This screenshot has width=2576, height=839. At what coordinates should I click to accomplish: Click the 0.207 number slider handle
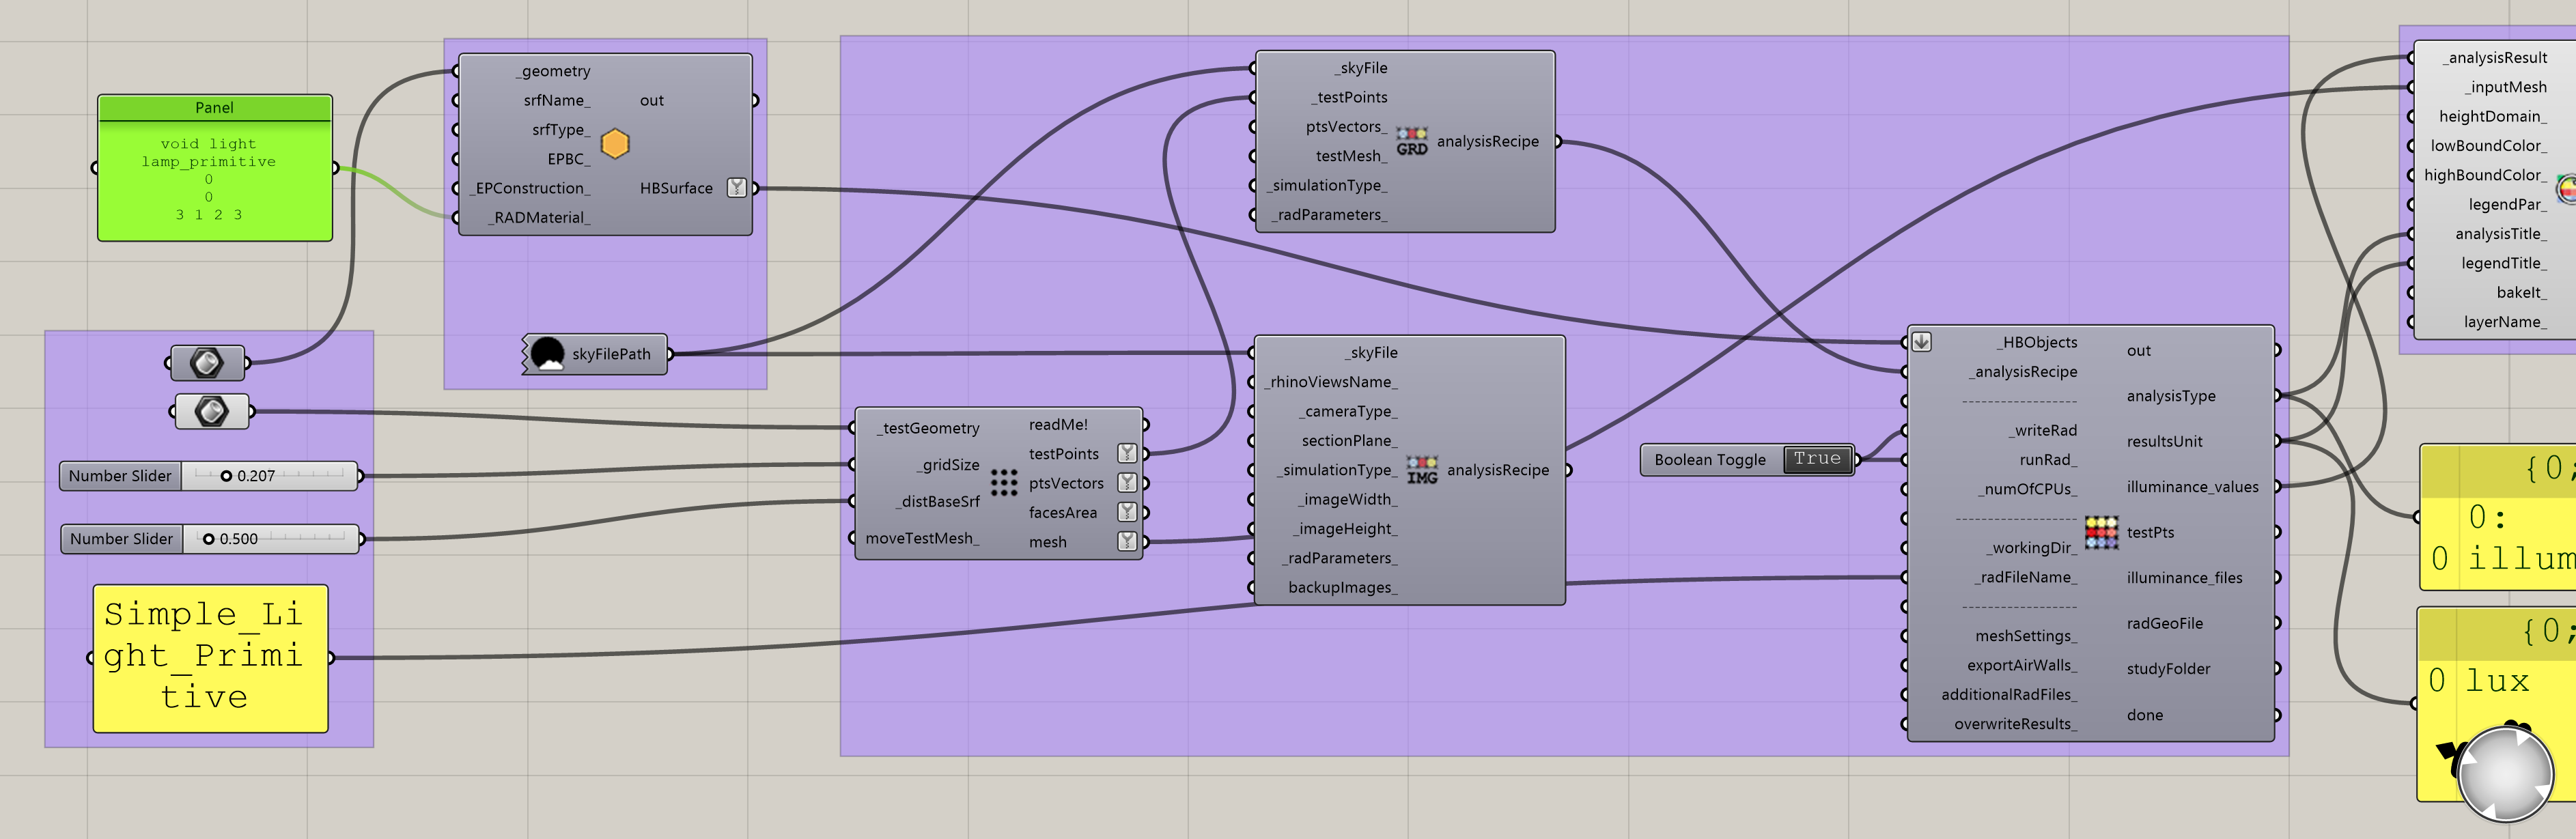pyautogui.click(x=226, y=476)
